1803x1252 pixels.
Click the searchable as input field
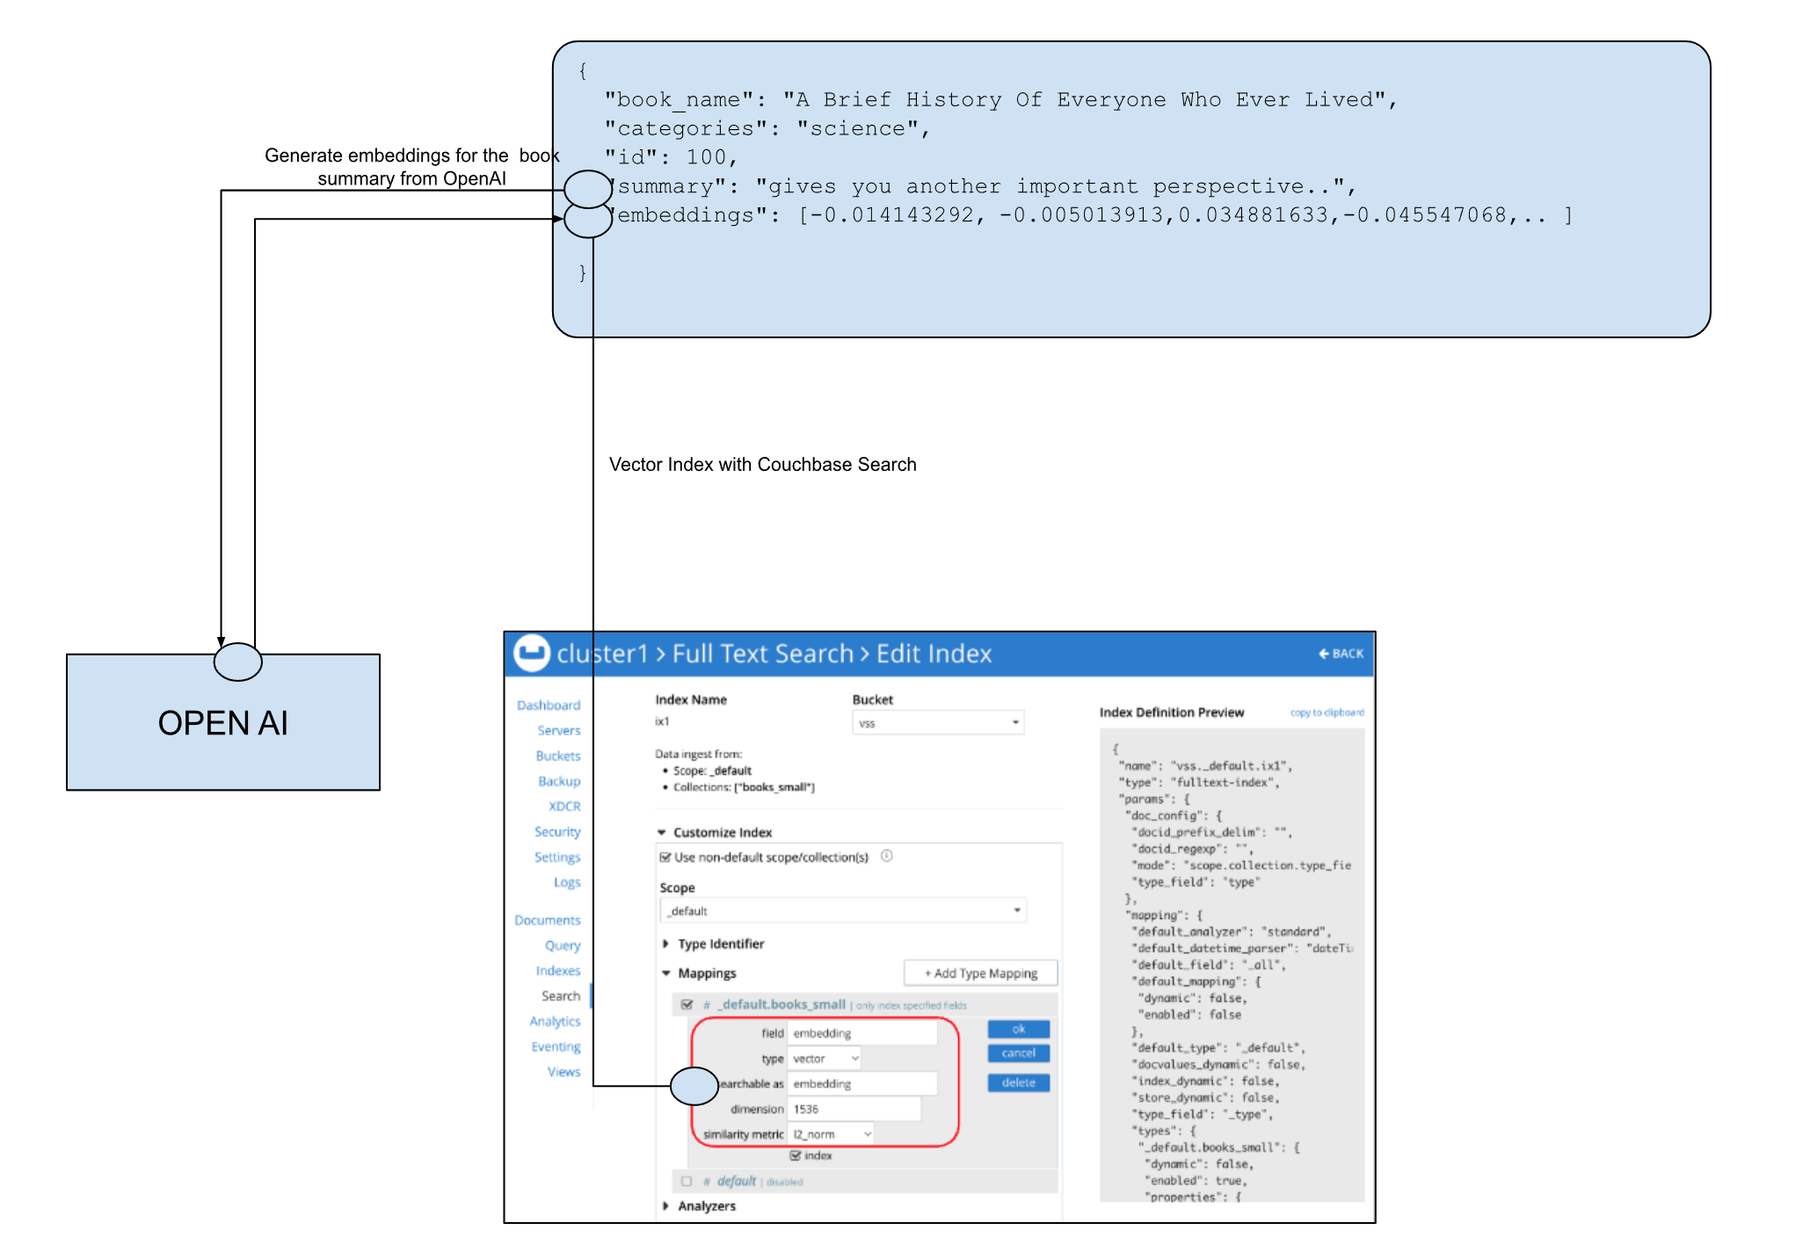[x=863, y=1084]
